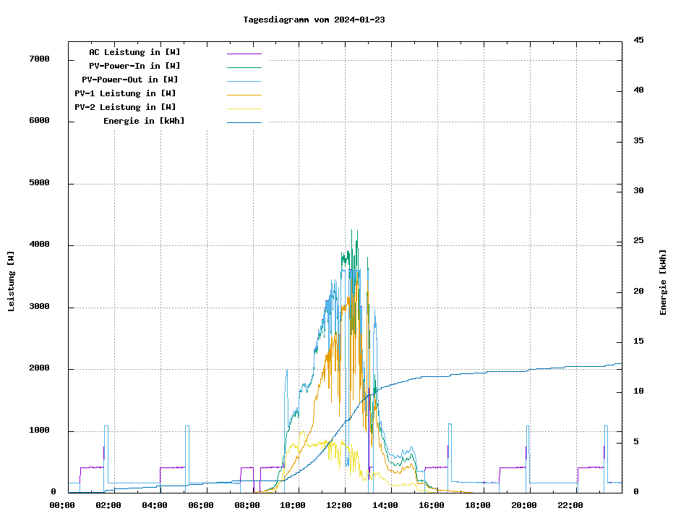Click the left axis title Leistung [W]
This screenshot has height=521, width=694.
[11, 281]
